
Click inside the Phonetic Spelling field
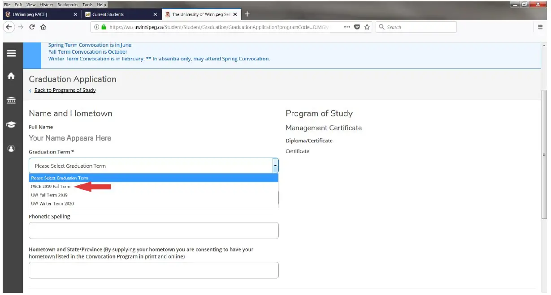[x=153, y=230]
